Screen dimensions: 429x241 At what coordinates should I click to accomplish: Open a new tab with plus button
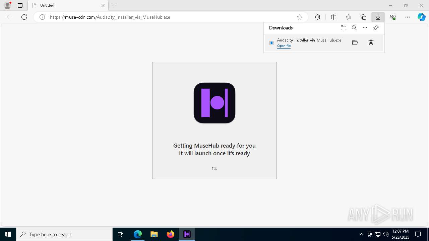coord(114,5)
